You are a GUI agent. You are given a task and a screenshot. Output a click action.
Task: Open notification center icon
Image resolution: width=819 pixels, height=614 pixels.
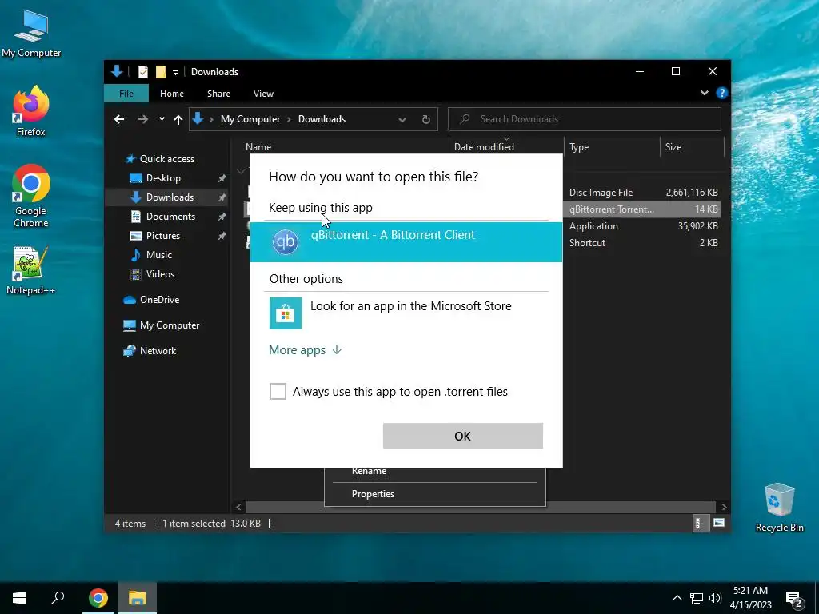pyautogui.click(x=794, y=599)
